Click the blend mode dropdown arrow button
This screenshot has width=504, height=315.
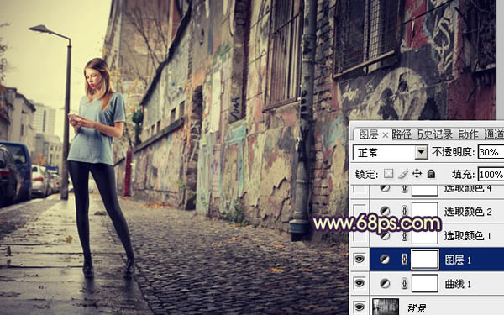click(421, 152)
